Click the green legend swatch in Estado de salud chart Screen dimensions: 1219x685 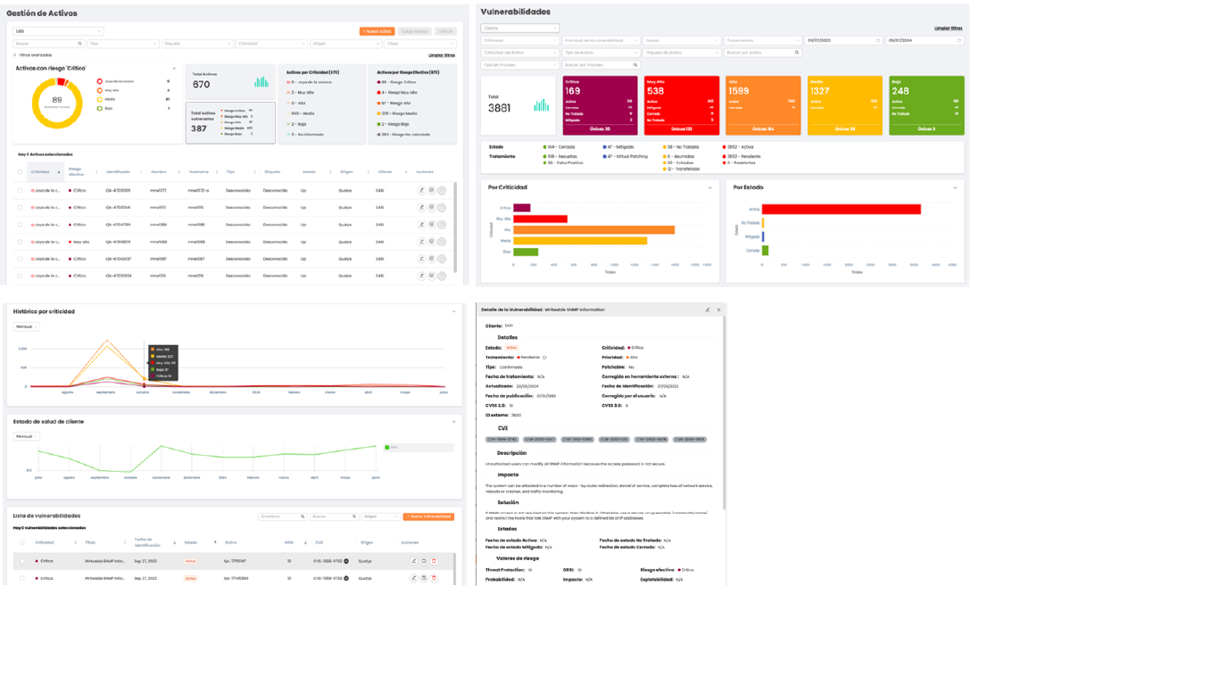coord(387,447)
